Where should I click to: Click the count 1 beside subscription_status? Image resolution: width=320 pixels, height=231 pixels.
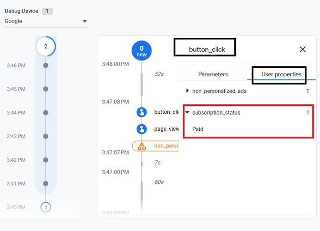308,113
